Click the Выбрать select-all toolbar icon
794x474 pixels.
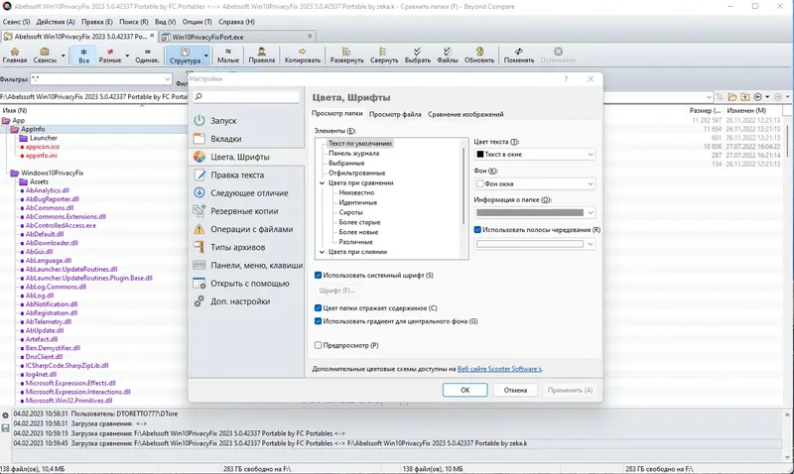pos(417,56)
